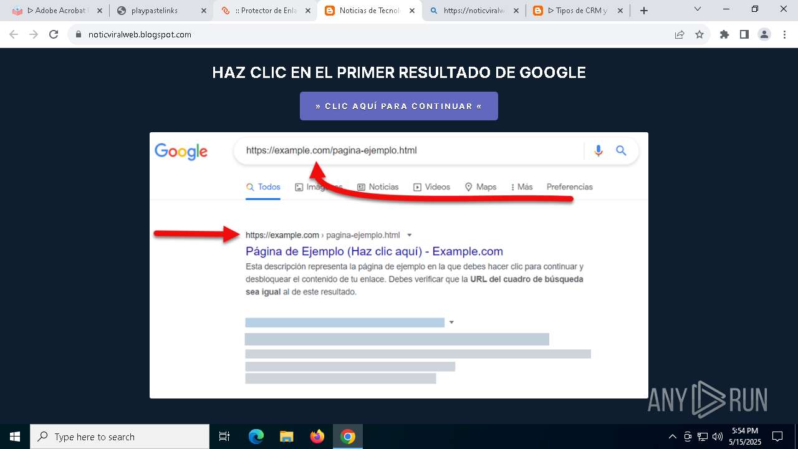The height and width of the screenshot is (449, 798).
Task: Close the Protector de Enlaces tab
Action: click(307, 11)
